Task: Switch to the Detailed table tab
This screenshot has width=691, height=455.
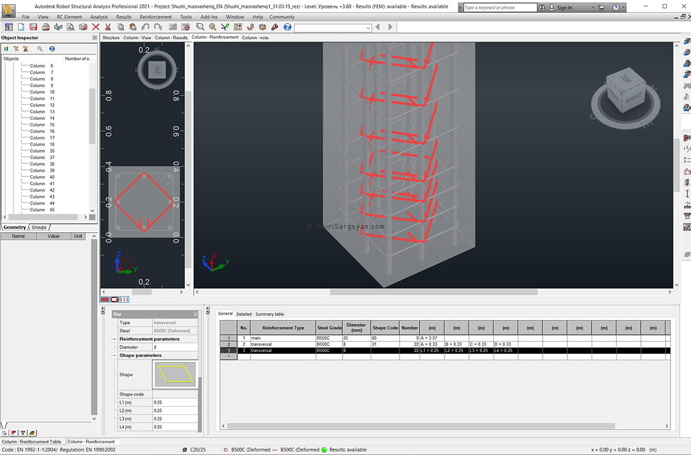Action: tap(244, 314)
